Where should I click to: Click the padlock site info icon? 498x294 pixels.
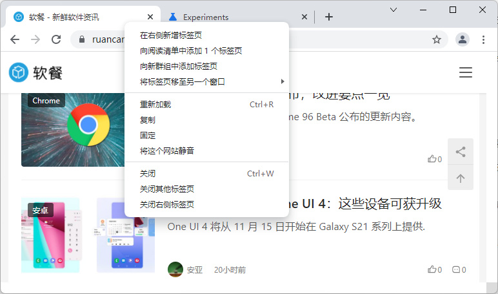[82, 39]
